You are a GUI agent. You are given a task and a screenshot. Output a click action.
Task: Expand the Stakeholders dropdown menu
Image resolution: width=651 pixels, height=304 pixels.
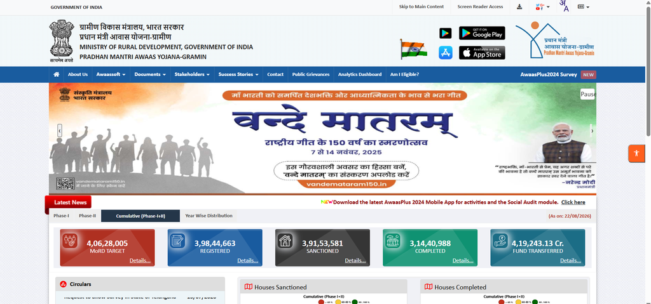tap(192, 75)
